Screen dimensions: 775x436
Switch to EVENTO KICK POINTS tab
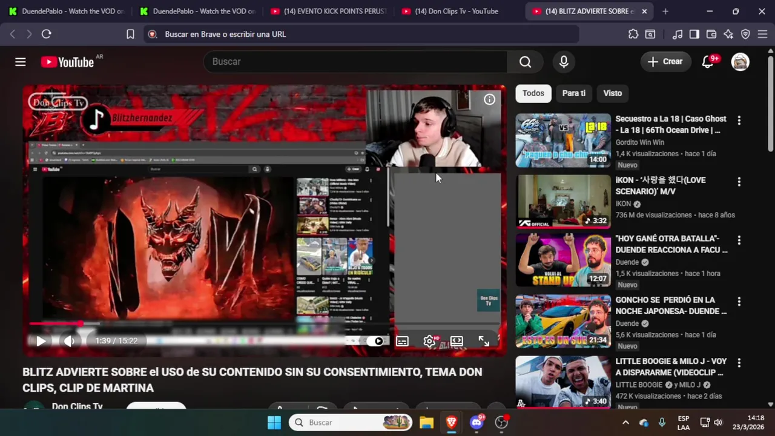coord(328,12)
